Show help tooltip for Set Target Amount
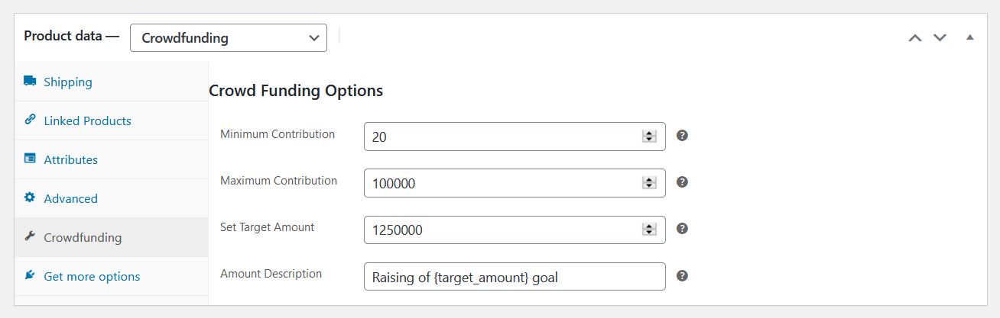The width and height of the screenshot is (1000, 318). [683, 229]
